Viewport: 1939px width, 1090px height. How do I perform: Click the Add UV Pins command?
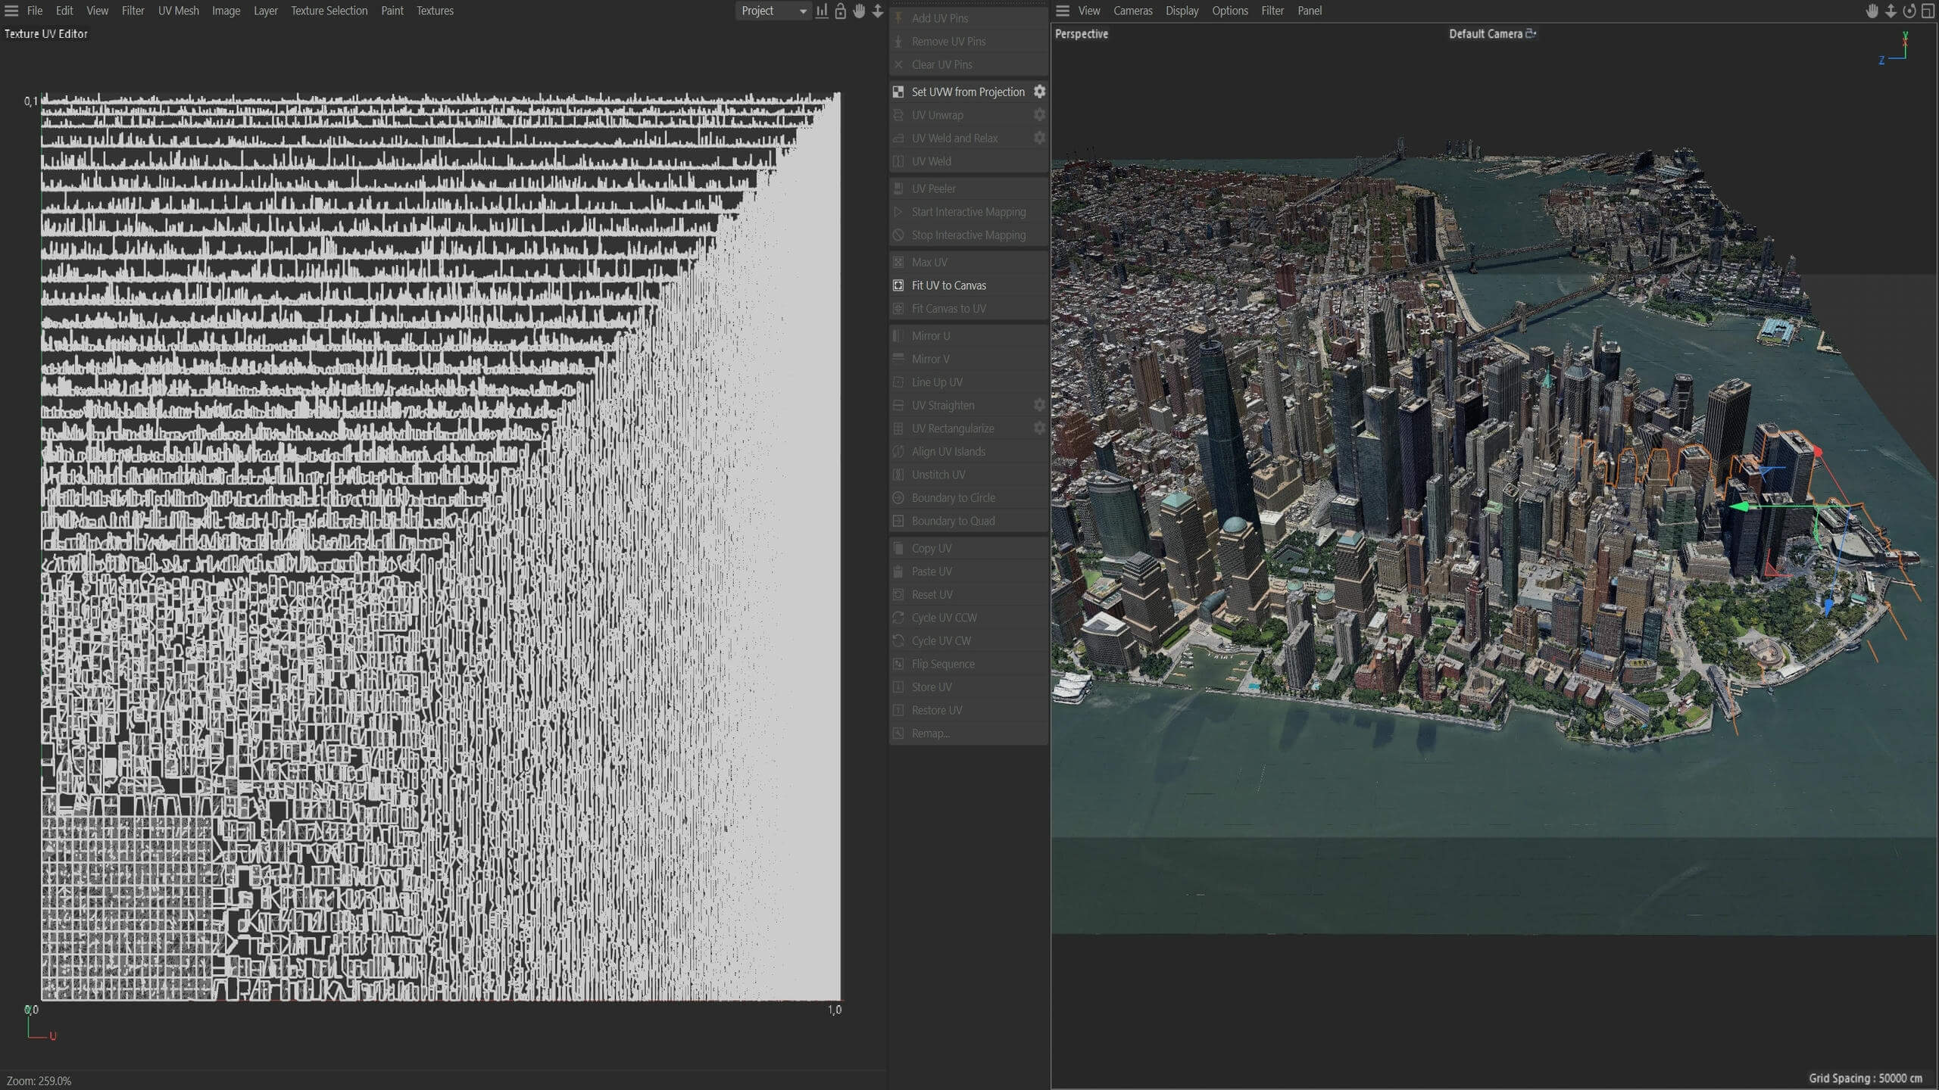click(x=969, y=18)
